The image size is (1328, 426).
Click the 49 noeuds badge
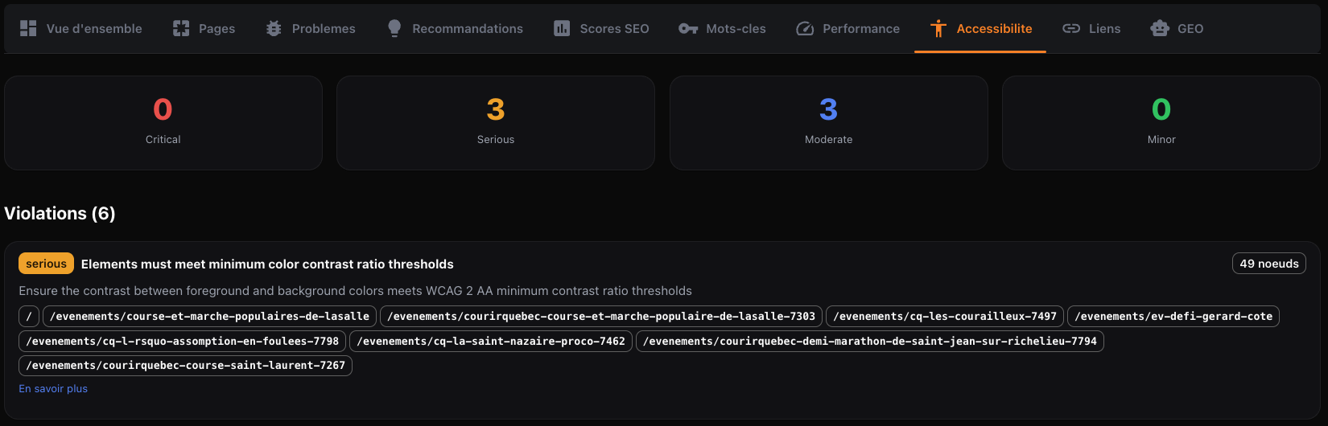tap(1268, 264)
